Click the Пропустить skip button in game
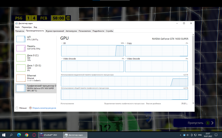 [194, 123]
